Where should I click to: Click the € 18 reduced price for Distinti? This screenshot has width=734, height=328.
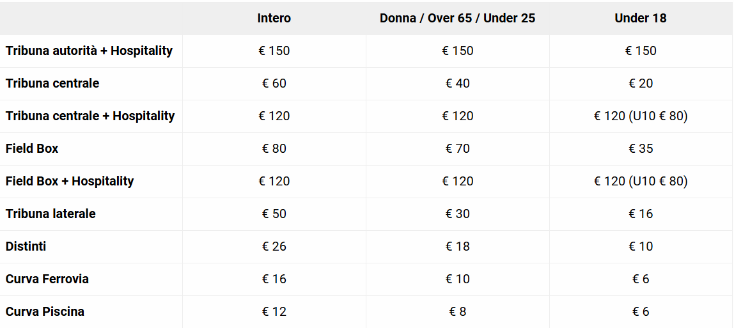(457, 246)
